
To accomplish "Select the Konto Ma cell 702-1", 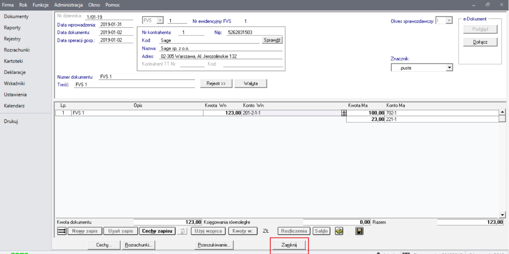I will [x=442, y=113].
